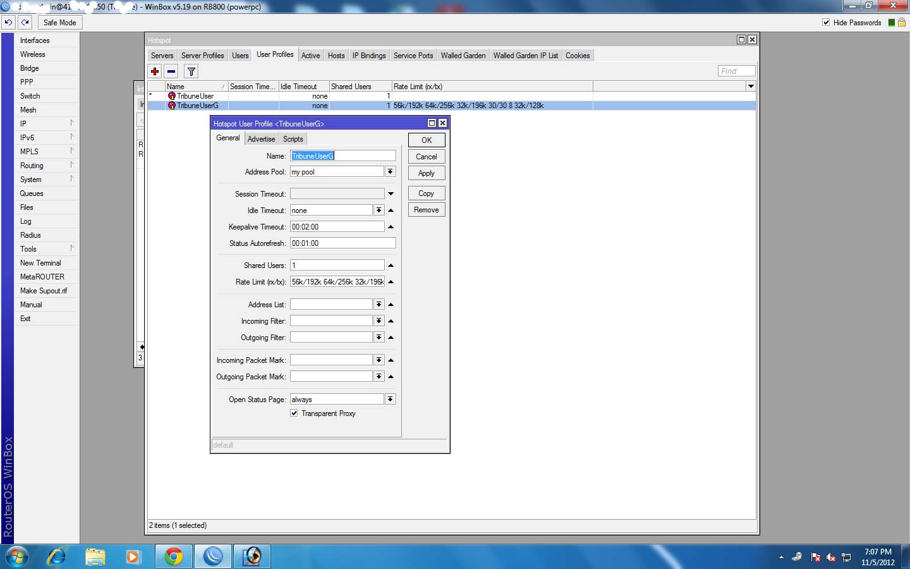Open the Outgoing Filter dropdown

379,338
